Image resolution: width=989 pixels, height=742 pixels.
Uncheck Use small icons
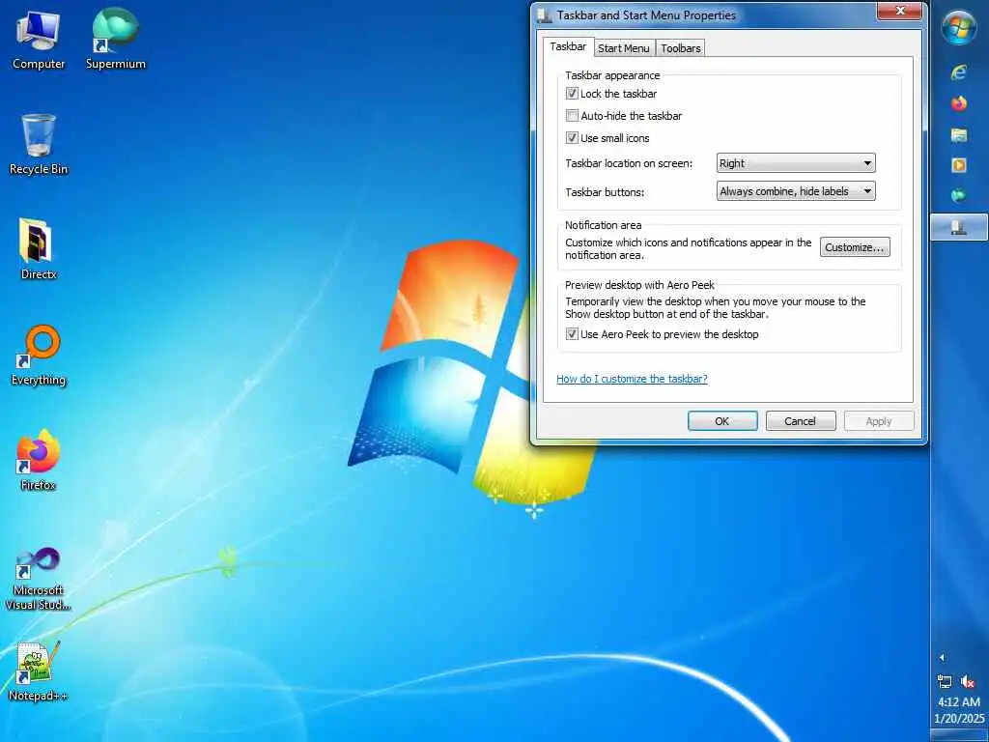572,137
